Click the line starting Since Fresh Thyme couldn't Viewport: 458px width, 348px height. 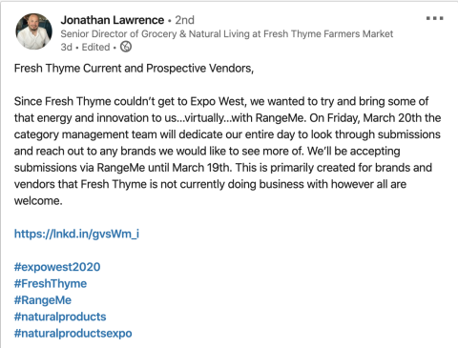coord(221,101)
